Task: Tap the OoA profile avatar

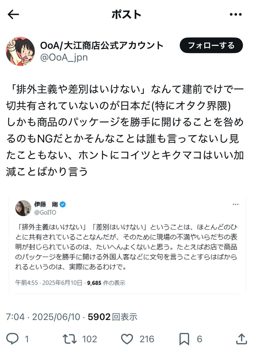Action: (20, 51)
